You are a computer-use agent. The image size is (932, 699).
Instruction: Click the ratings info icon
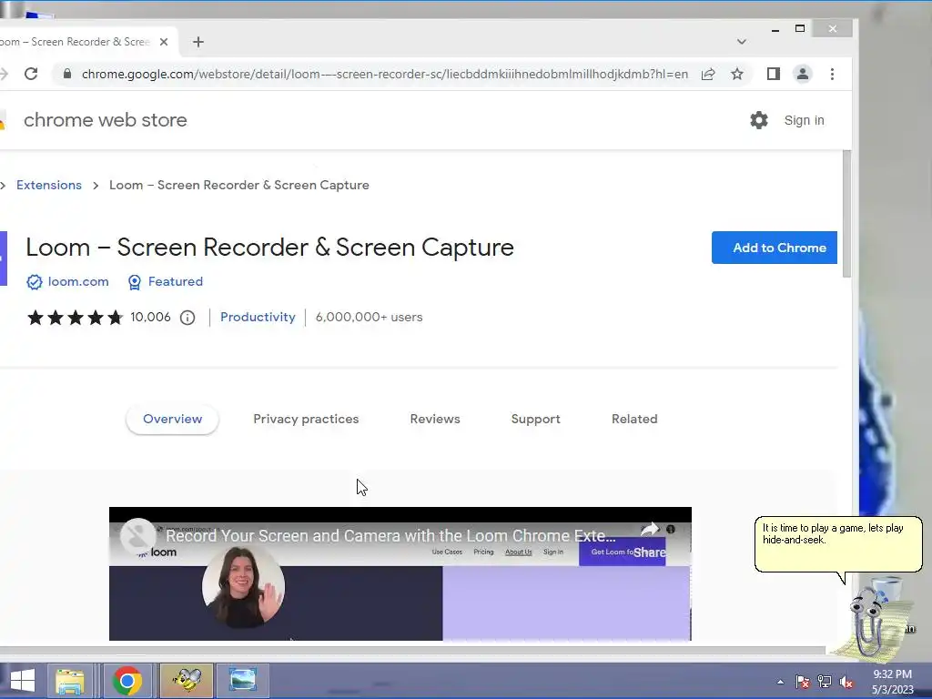tap(187, 318)
